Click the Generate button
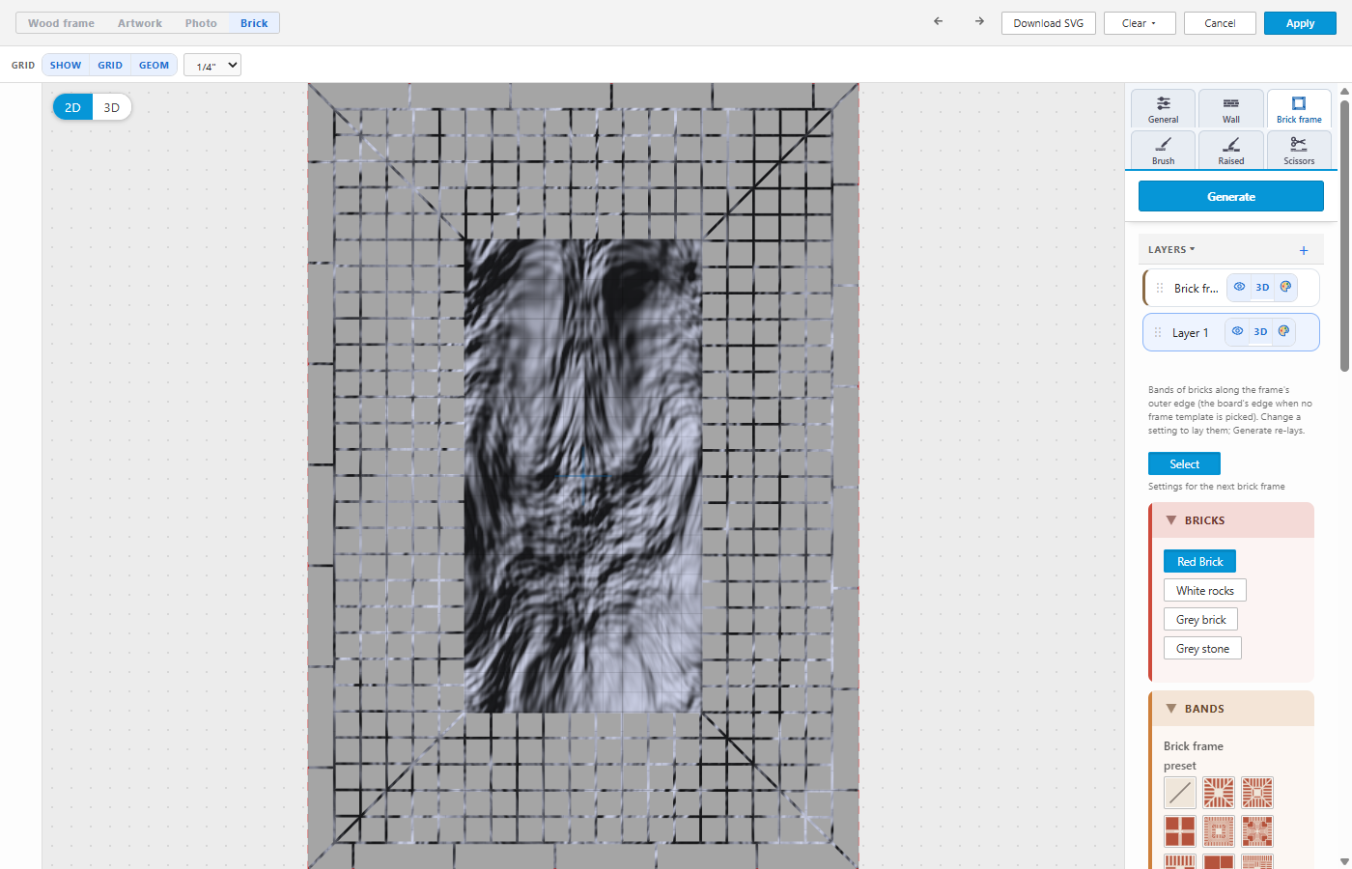This screenshot has height=869, width=1352. pyautogui.click(x=1231, y=196)
